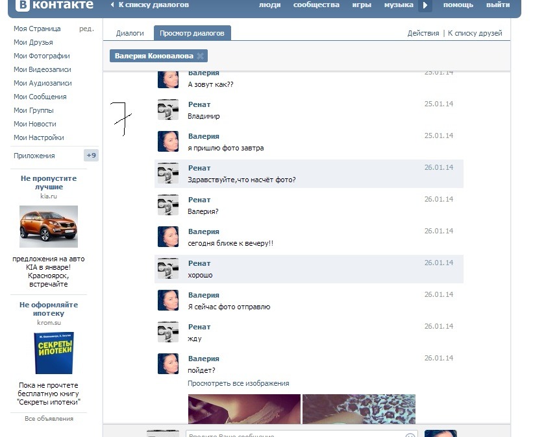Open ad title Не оформляйте ипотеку

pyautogui.click(x=49, y=309)
